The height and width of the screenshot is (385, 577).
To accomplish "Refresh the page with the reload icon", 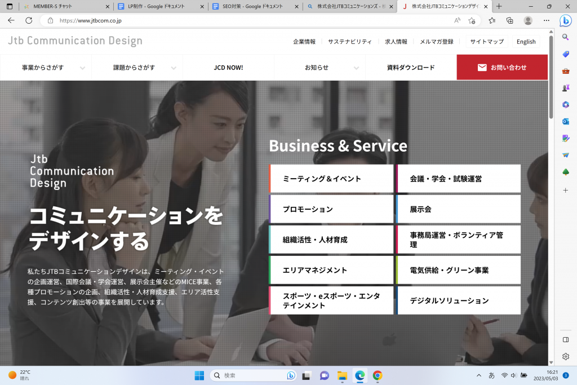I will 29,20.
